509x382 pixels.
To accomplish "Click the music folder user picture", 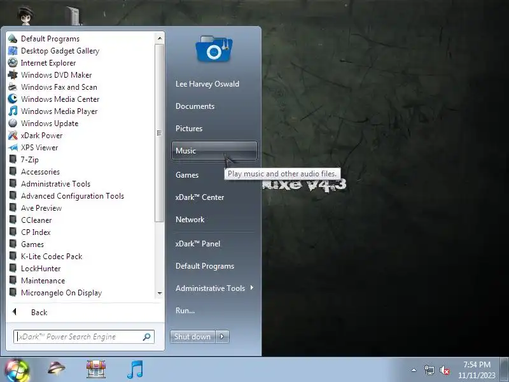I will tap(214, 49).
